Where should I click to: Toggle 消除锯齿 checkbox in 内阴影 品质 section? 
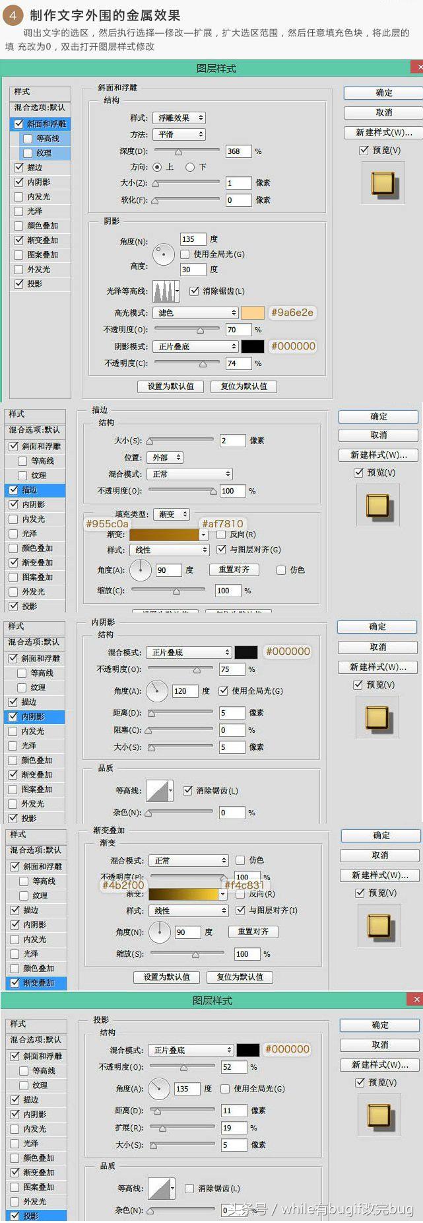(x=187, y=790)
